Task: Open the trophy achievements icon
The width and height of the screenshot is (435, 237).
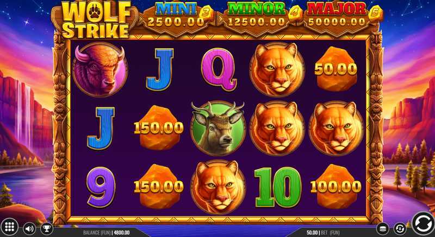Action: click(x=46, y=228)
